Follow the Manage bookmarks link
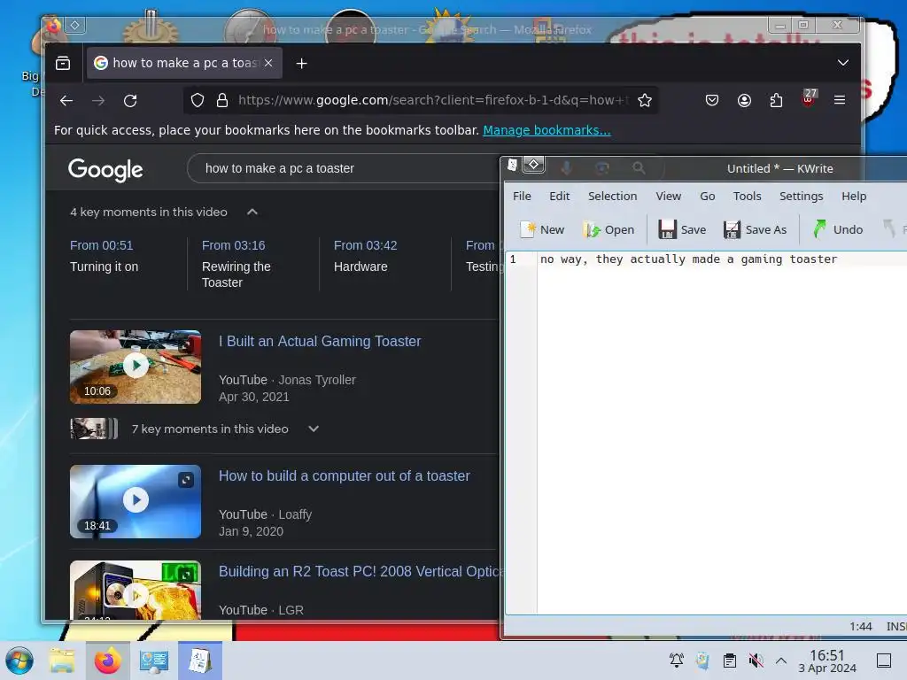This screenshot has height=680, width=907. point(547,130)
